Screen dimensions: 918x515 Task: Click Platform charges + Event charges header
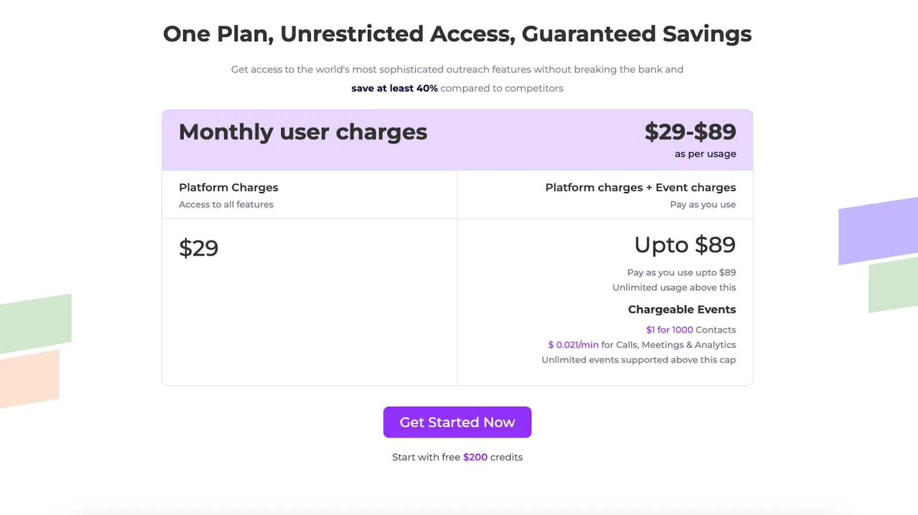[x=640, y=188]
